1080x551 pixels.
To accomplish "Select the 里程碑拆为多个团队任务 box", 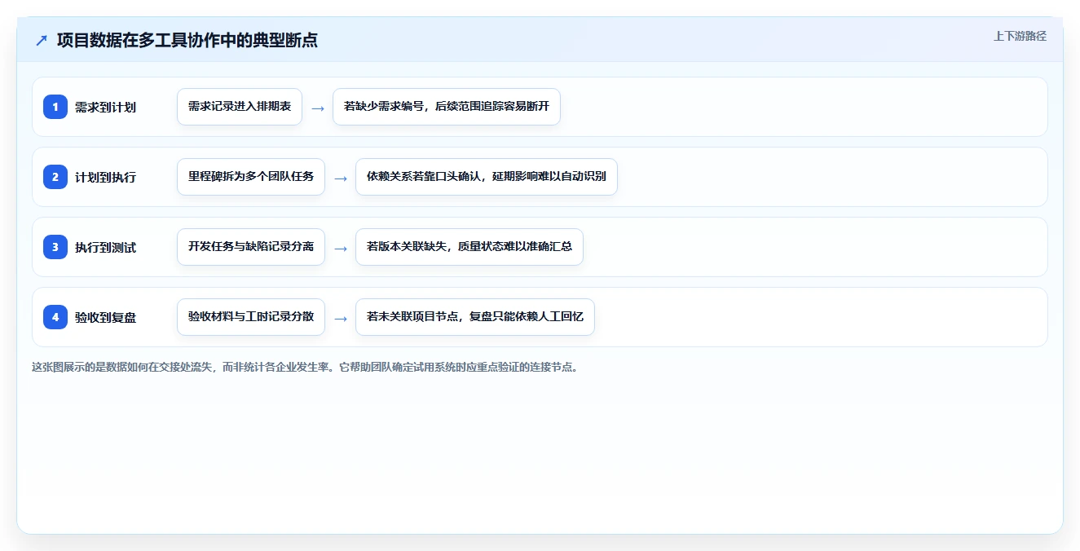I will [251, 177].
